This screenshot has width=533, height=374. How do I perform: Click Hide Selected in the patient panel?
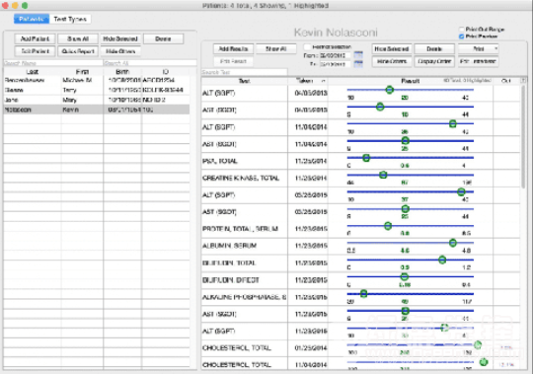(x=120, y=38)
